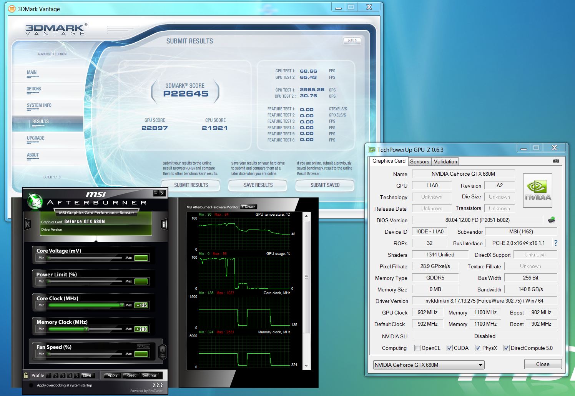Toggle Apply overclocking at system startup
The image size is (575, 396).
(x=31, y=385)
